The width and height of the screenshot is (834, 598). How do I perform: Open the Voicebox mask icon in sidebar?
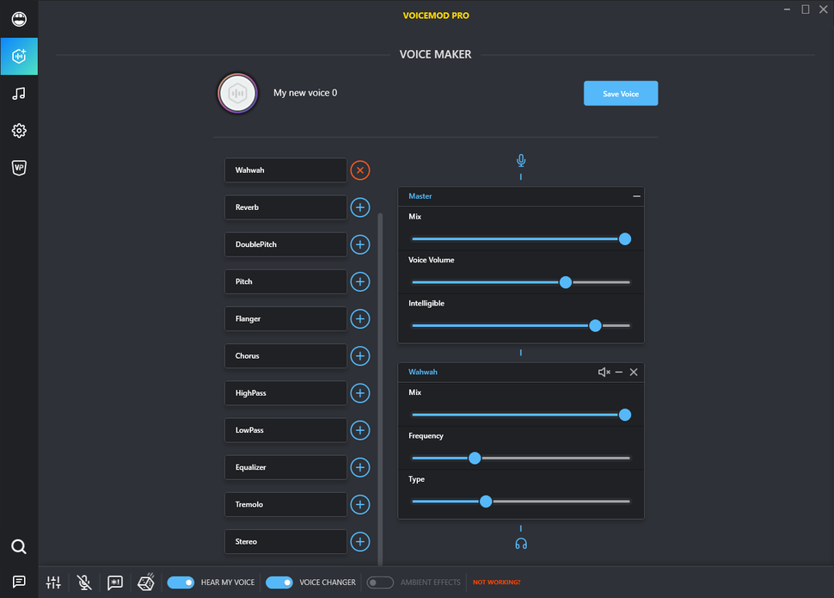click(x=19, y=19)
